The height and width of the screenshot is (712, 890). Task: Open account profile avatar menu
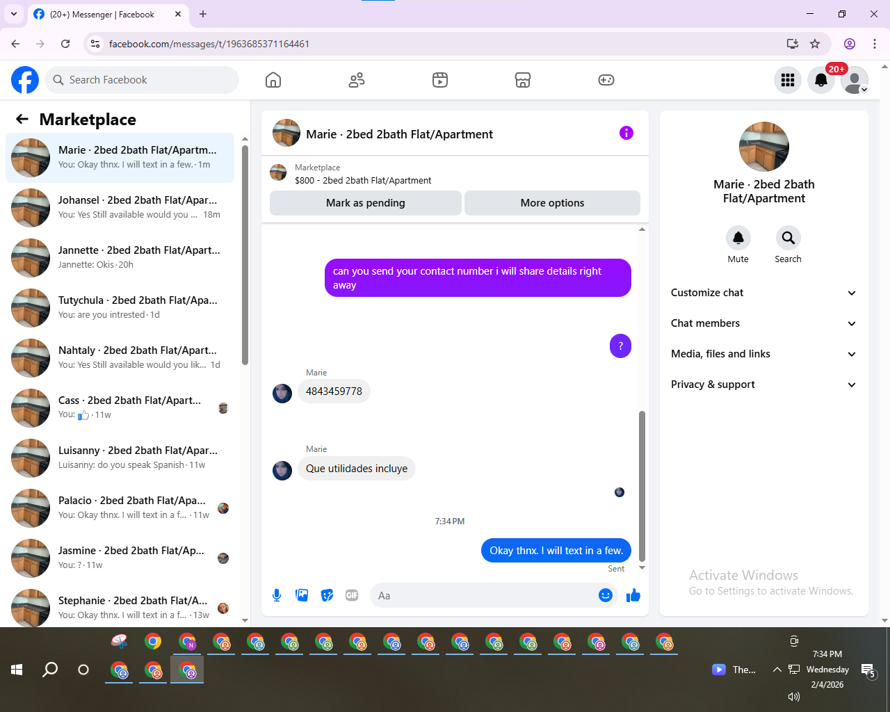pos(855,80)
